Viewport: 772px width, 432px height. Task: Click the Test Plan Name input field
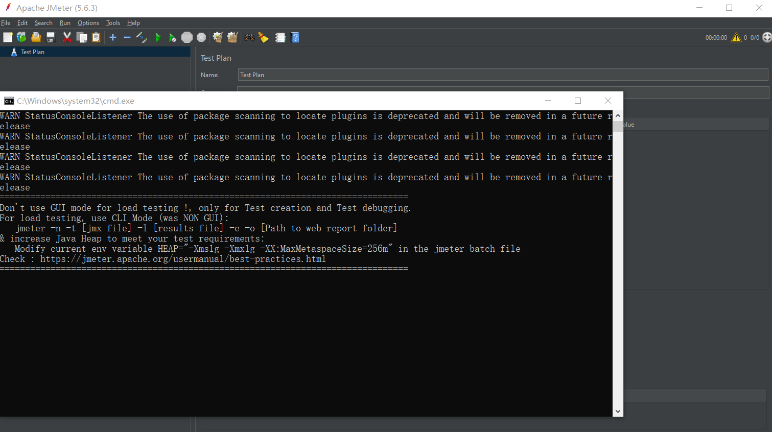click(x=503, y=75)
